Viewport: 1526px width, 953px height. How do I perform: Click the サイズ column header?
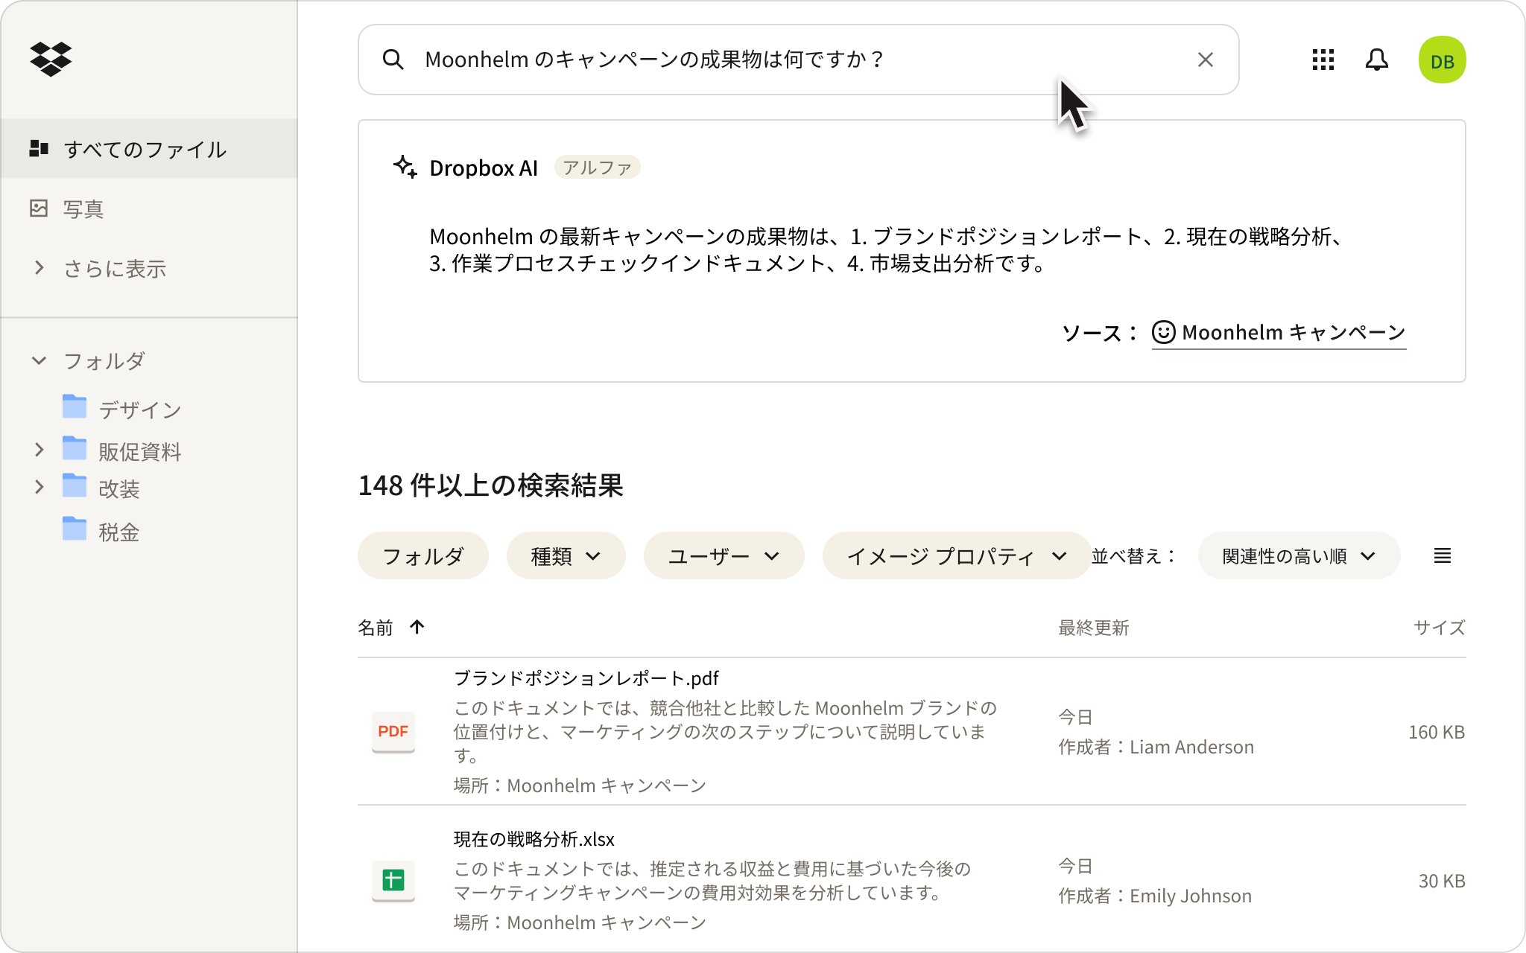1440,628
